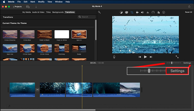This screenshot has height=111, width=194.
Task: Select the Fade to White transition
Action: click(x=62, y=34)
